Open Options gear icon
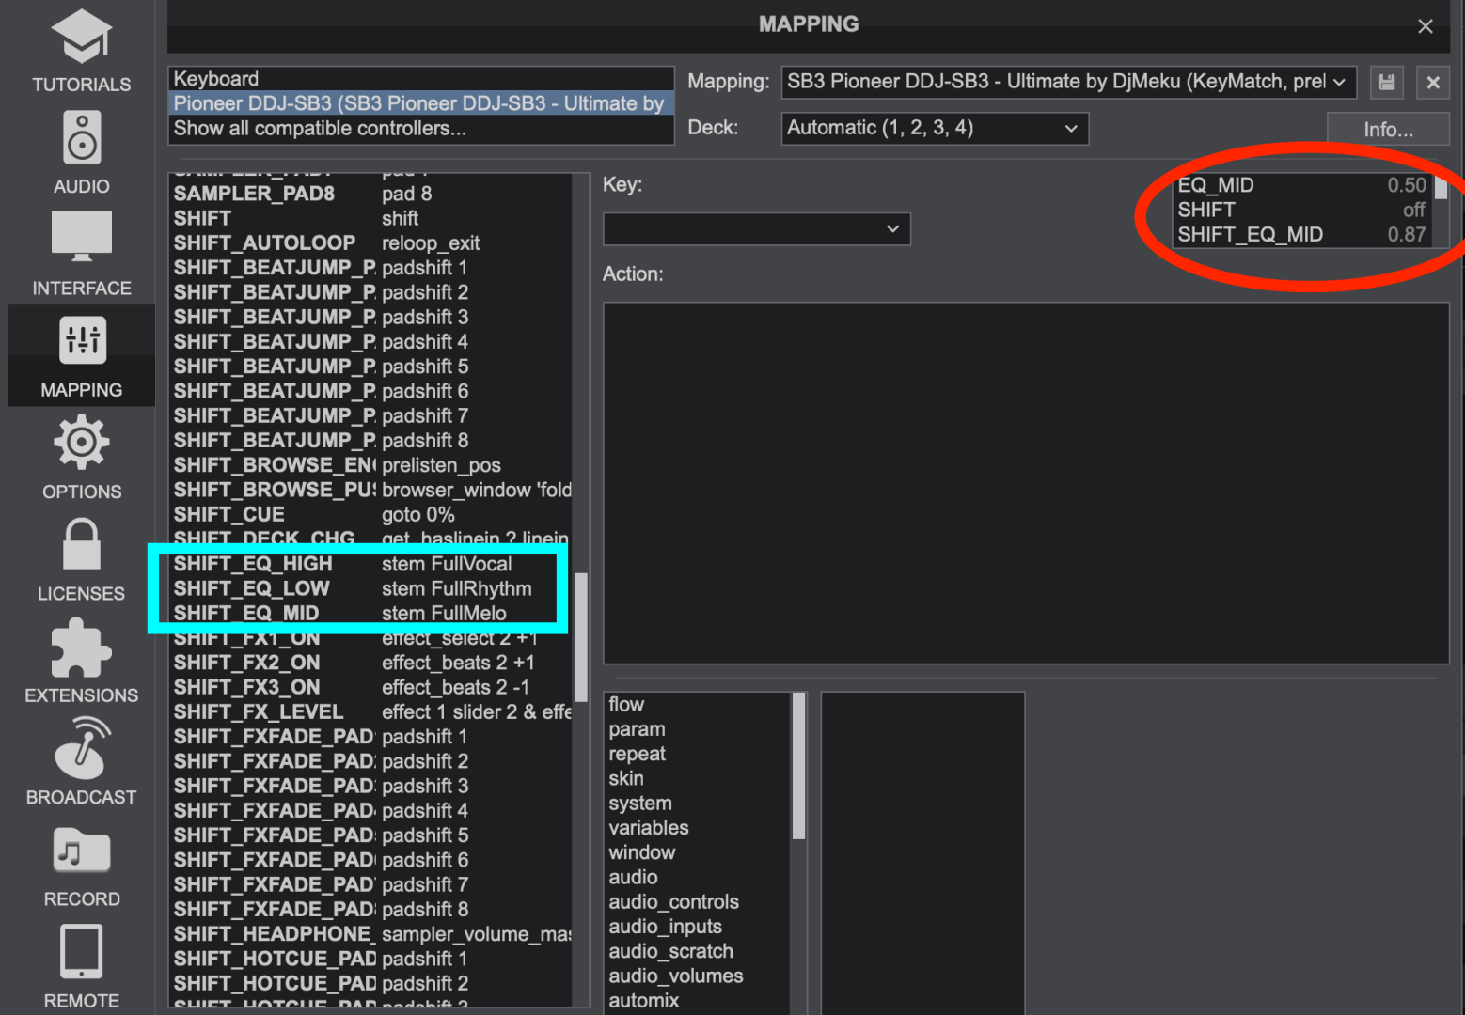The height and width of the screenshot is (1015, 1465). click(81, 443)
